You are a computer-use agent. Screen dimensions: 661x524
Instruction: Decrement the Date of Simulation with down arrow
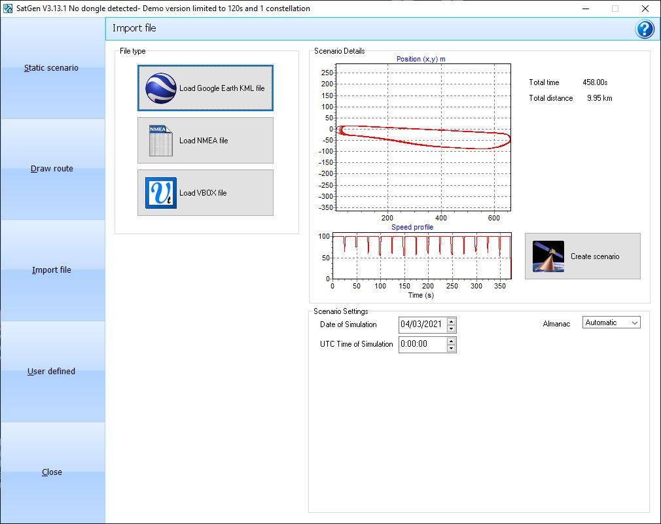(452, 328)
